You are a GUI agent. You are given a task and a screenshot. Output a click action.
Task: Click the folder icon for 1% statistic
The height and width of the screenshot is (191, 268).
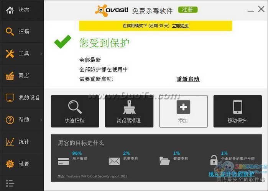pyautogui.click(x=164, y=161)
